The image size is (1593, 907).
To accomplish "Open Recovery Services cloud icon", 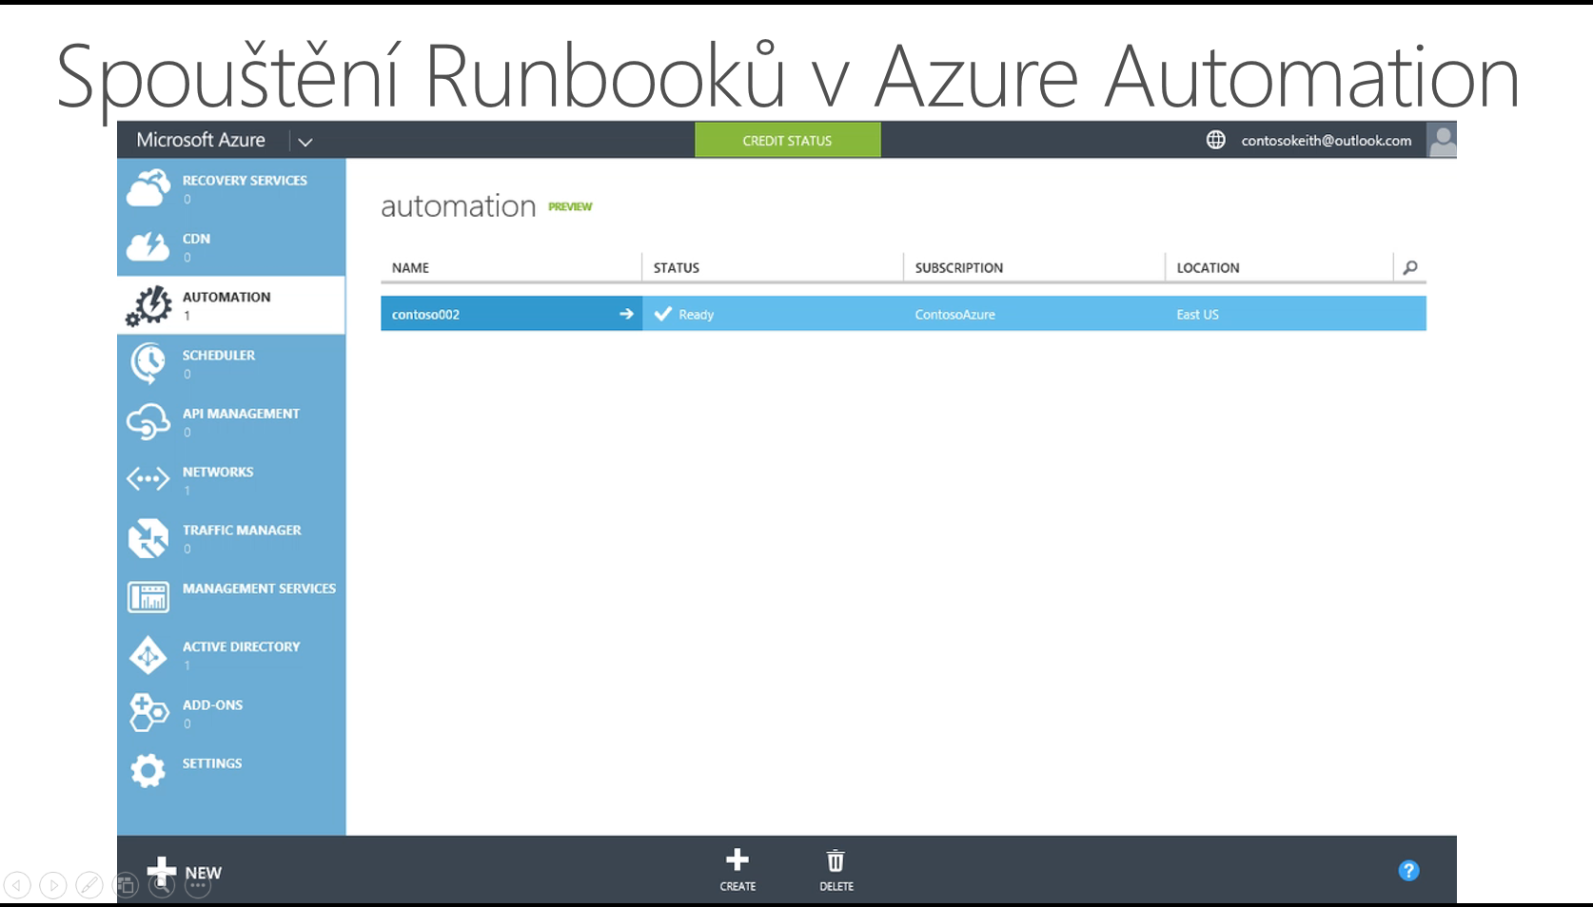I will point(148,187).
